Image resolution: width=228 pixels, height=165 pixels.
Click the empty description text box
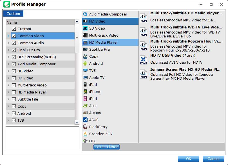43,138
